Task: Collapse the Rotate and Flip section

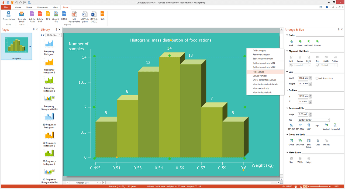Action: pyautogui.click(x=287, y=108)
